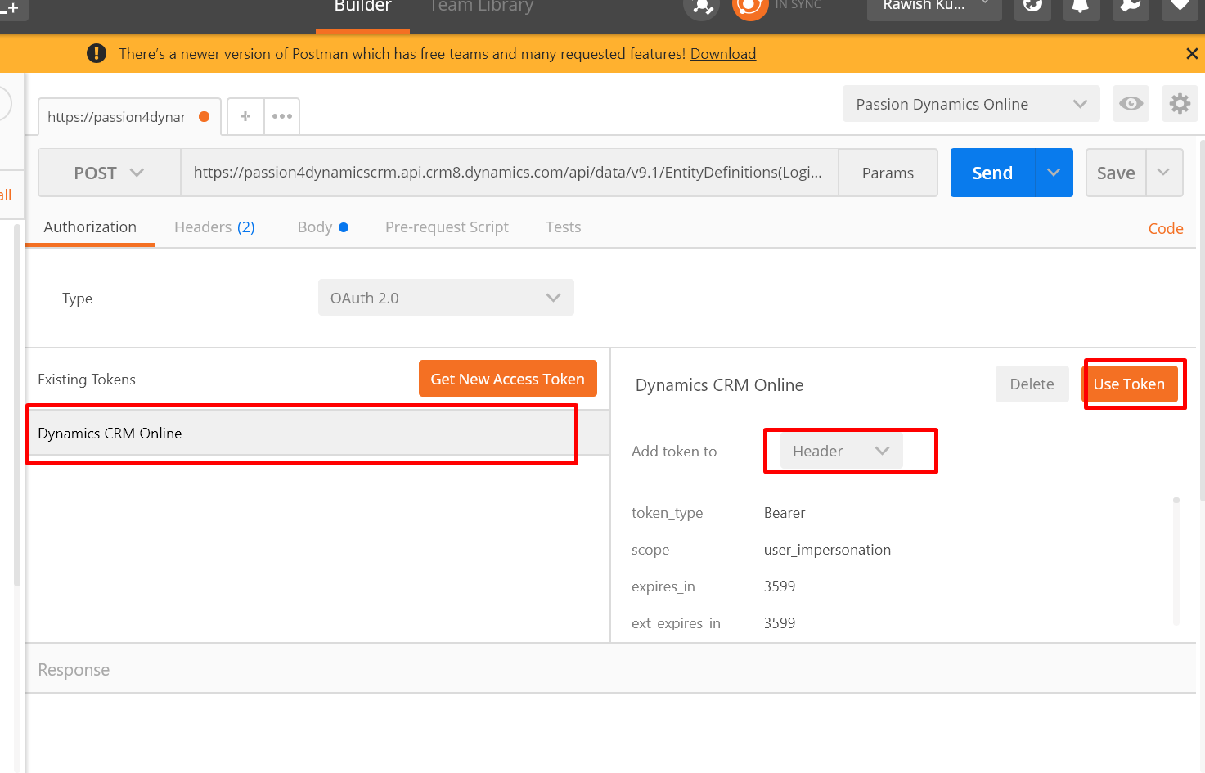Open Manage Environments gear icon
The height and width of the screenshot is (773, 1205).
1180,104
